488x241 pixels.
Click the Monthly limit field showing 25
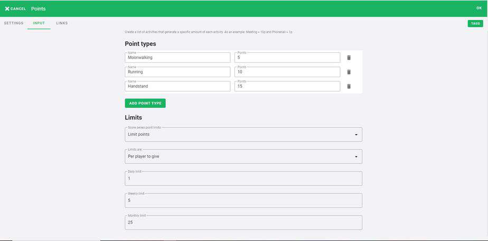243,223
